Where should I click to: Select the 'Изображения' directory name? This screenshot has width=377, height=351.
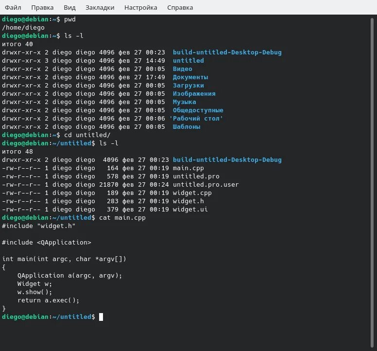point(194,94)
